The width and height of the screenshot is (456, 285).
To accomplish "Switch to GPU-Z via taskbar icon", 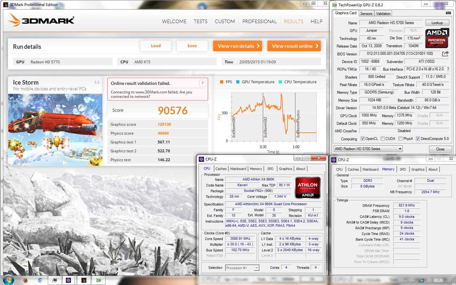I will (98, 280).
